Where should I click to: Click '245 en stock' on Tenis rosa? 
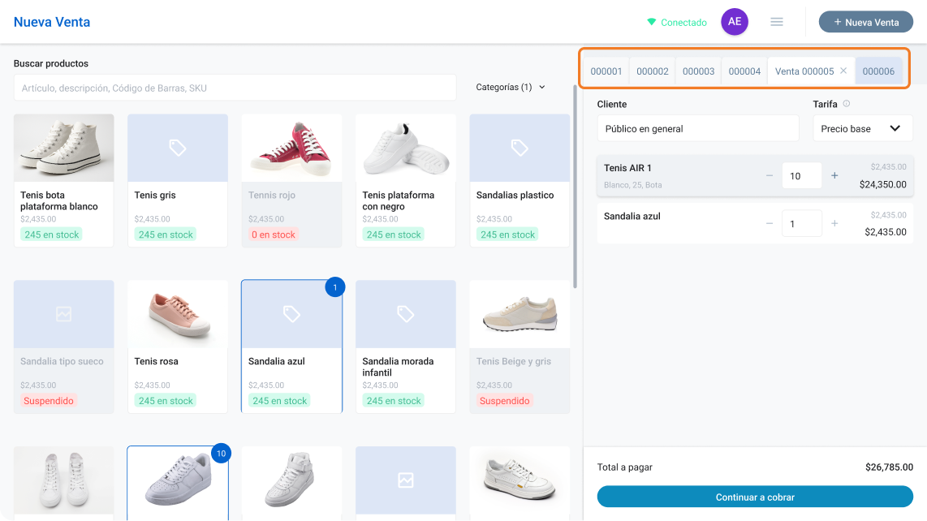pyautogui.click(x=166, y=400)
